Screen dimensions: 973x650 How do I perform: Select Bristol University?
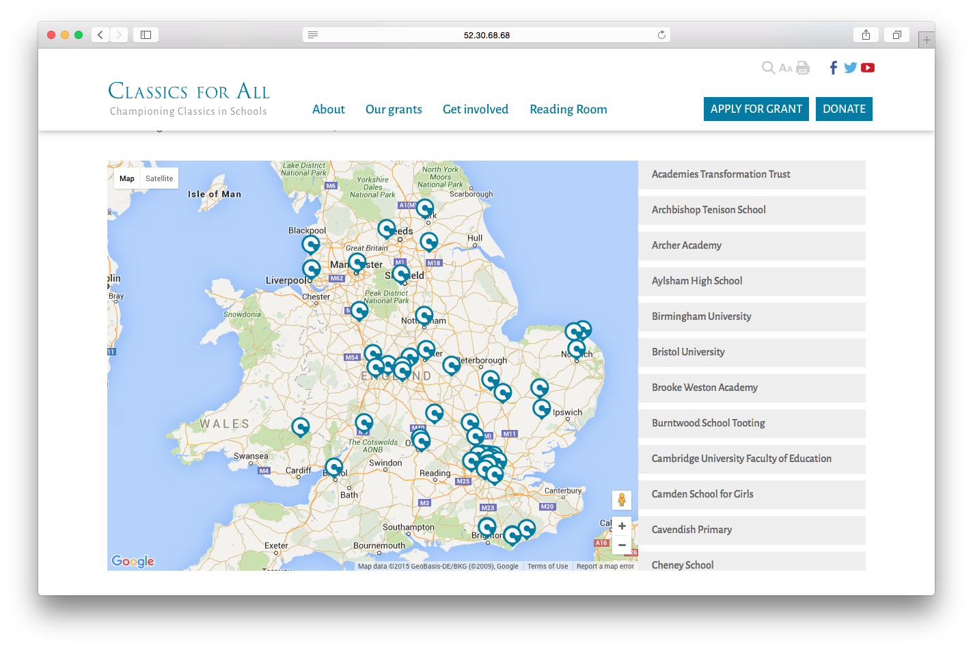click(752, 352)
